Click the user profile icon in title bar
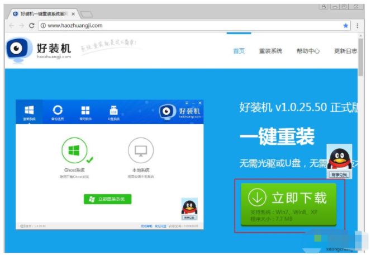The width and height of the screenshot is (371, 255). pos(324,7)
